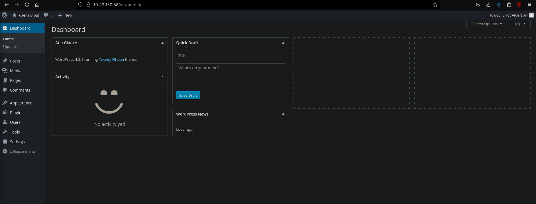The image size is (536, 204).
Task: Go to the Appearance menu
Action: (21, 103)
